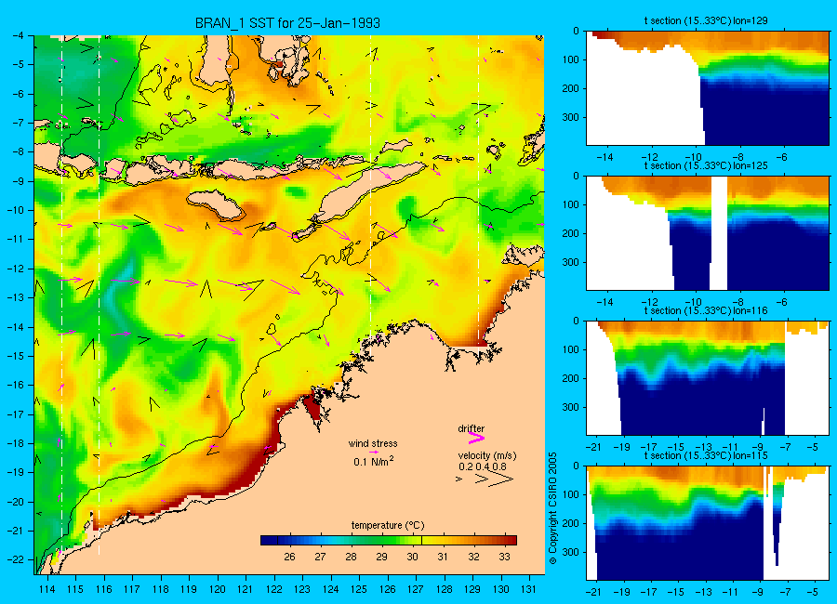Screen dimensions: 837x604
Task: Click the '30' tick label under the colorbar
Action: point(412,557)
